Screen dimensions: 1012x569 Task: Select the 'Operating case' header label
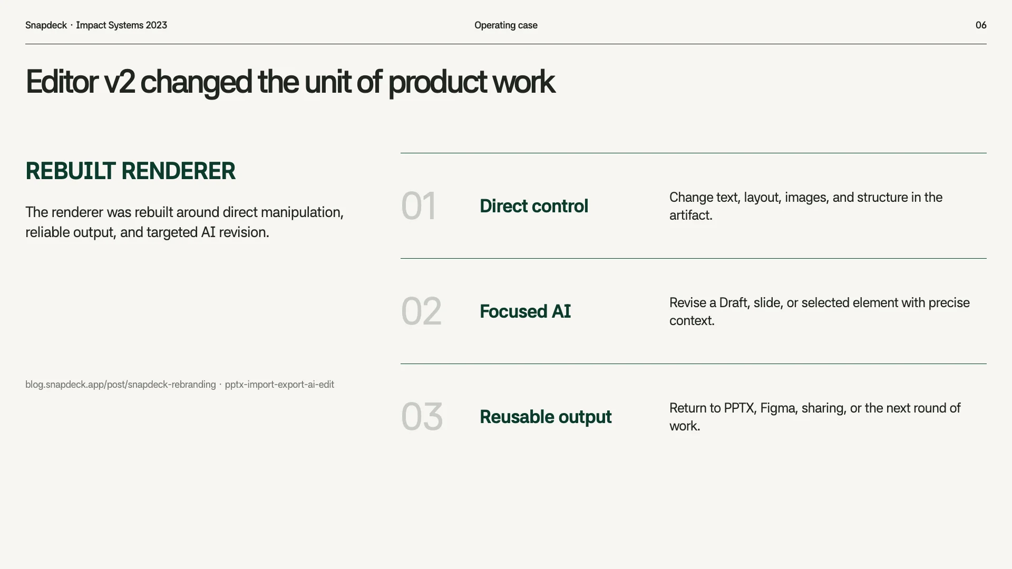tap(506, 25)
